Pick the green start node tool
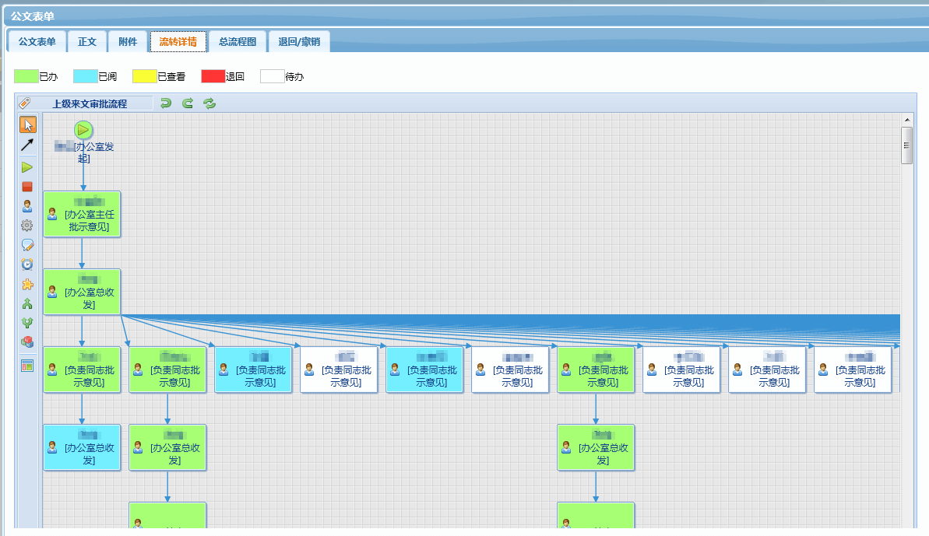 27,166
